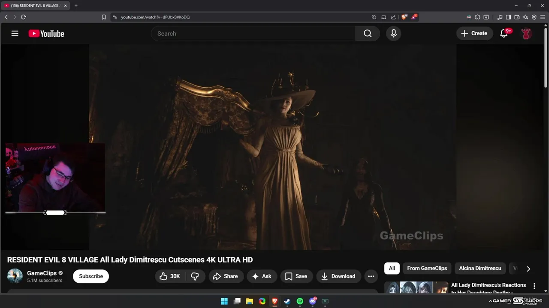Click the Brave Shields lion icon
The image size is (549, 308).
click(404, 17)
